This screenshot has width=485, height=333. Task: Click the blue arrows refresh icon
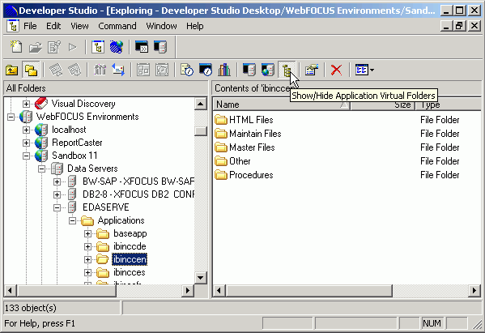pos(118,70)
